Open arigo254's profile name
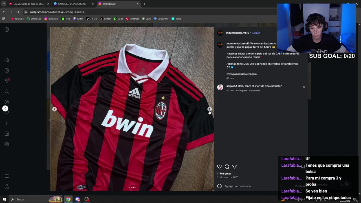 232,86
